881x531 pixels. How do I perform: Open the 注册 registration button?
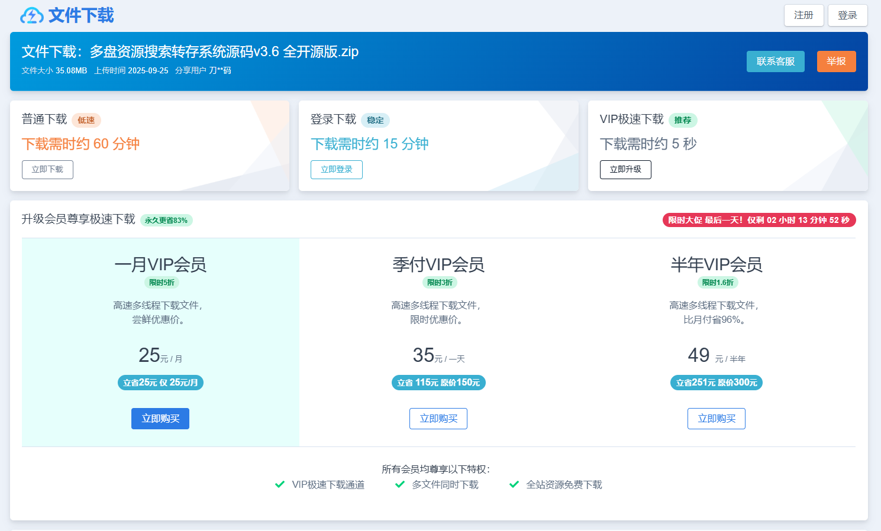(x=803, y=15)
